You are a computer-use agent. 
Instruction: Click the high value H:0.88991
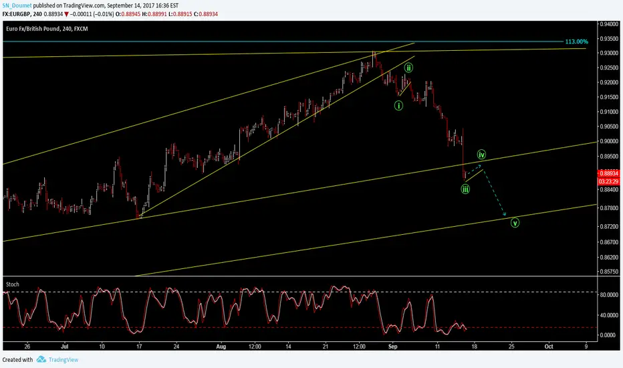(x=154, y=14)
